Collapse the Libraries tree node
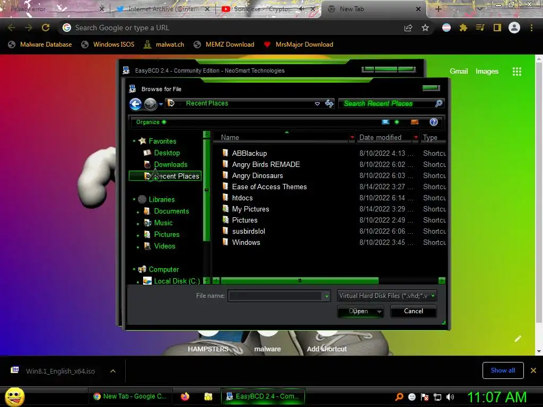This screenshot has width=543, height=407. [x=134, y=199]
